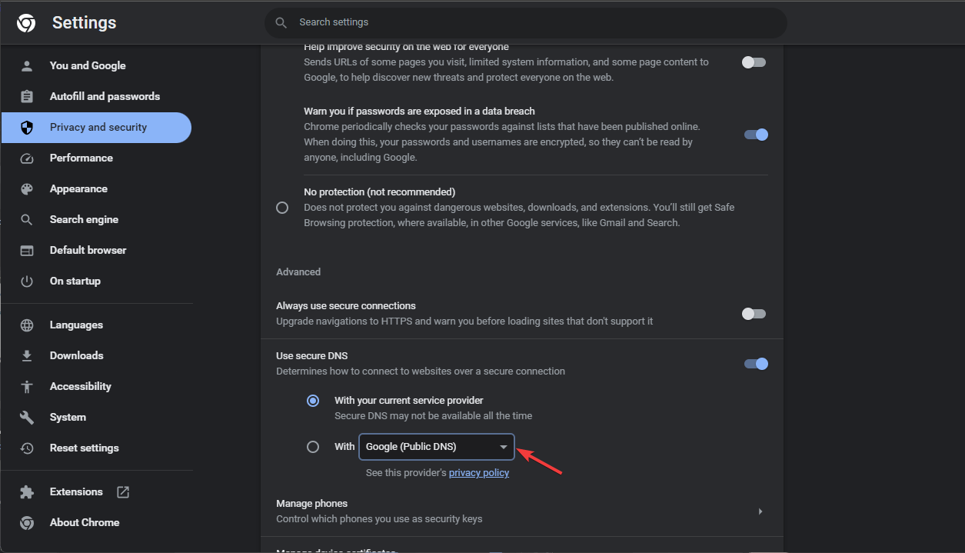Enable Always use secure connections switch
The width and height of the screenshot is (965, 553).
pos(754,314)
